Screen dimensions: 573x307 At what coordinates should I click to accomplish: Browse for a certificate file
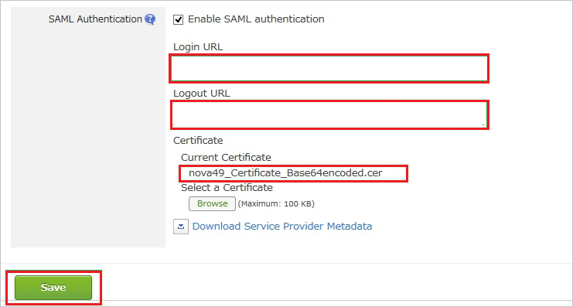point(213,203)
